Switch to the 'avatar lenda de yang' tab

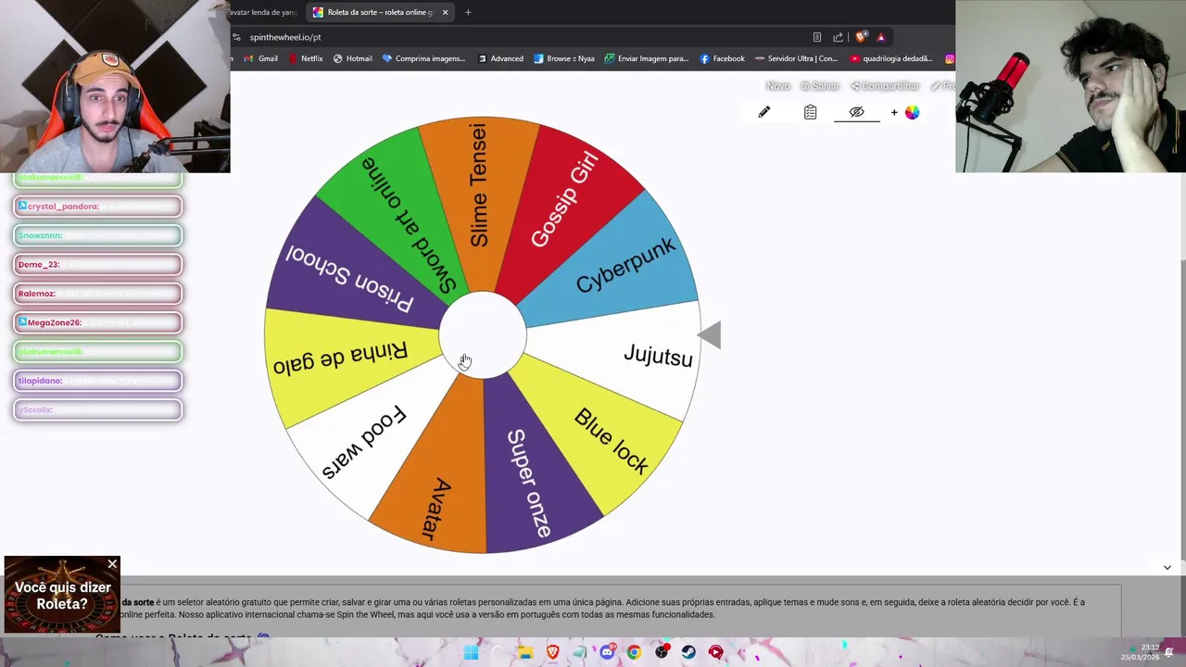pyautogui.click(x=264, y=12)
